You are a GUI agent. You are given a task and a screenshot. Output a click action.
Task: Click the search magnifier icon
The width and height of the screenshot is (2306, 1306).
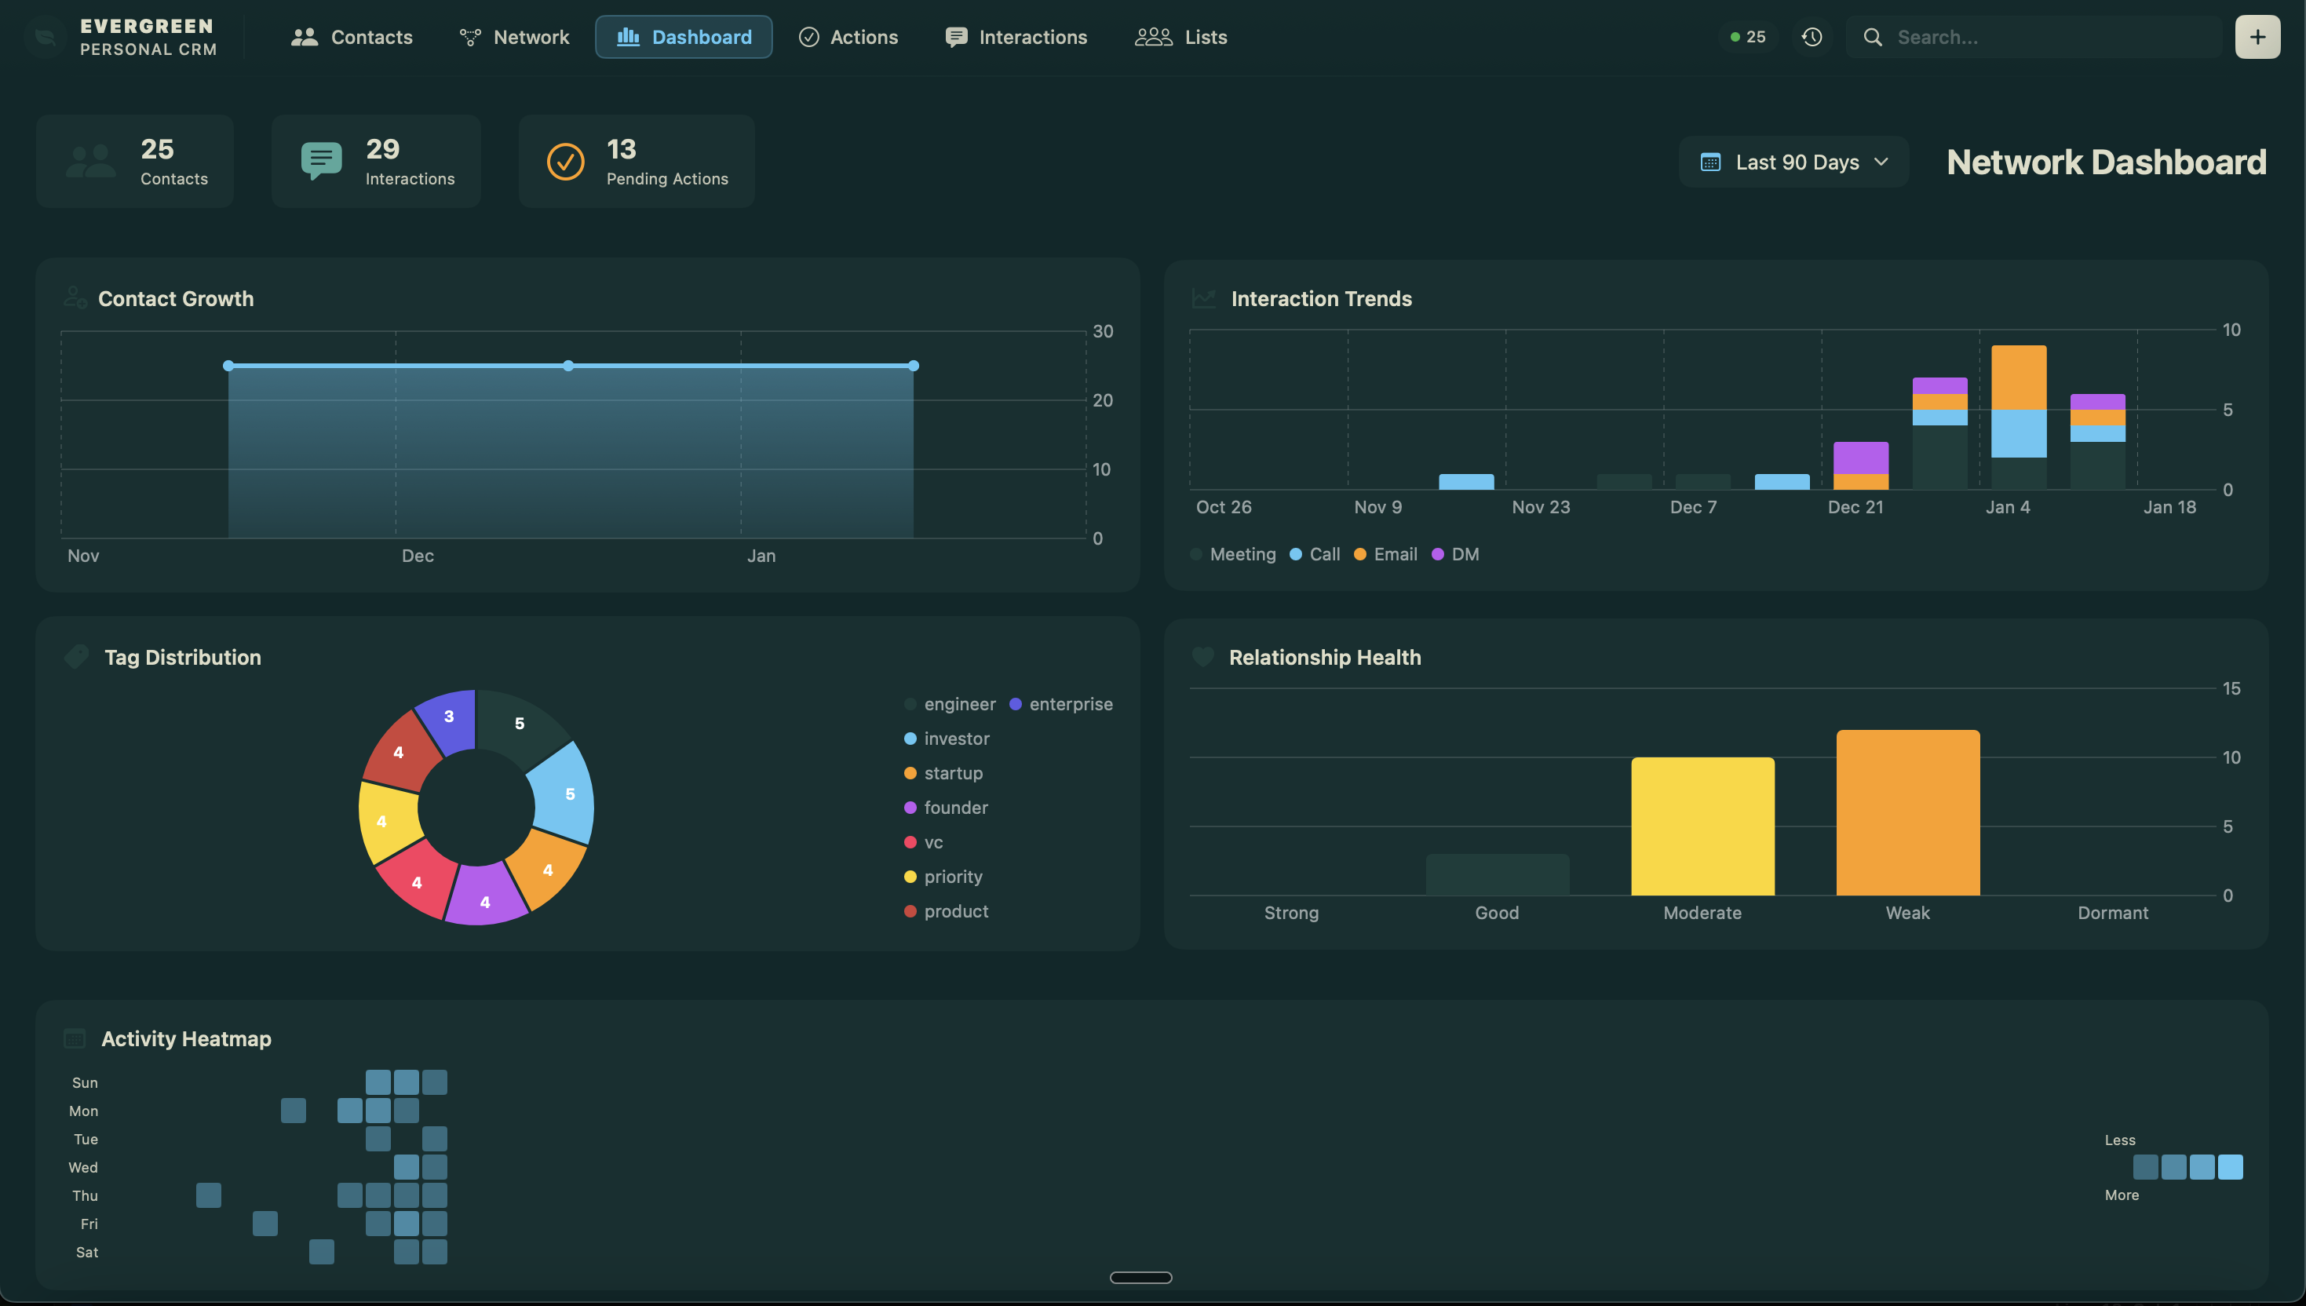pos(1872,37)
